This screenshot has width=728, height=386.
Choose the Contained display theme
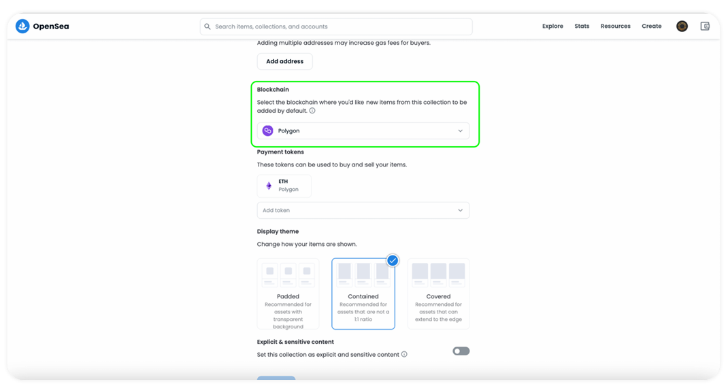pos(363,294)
